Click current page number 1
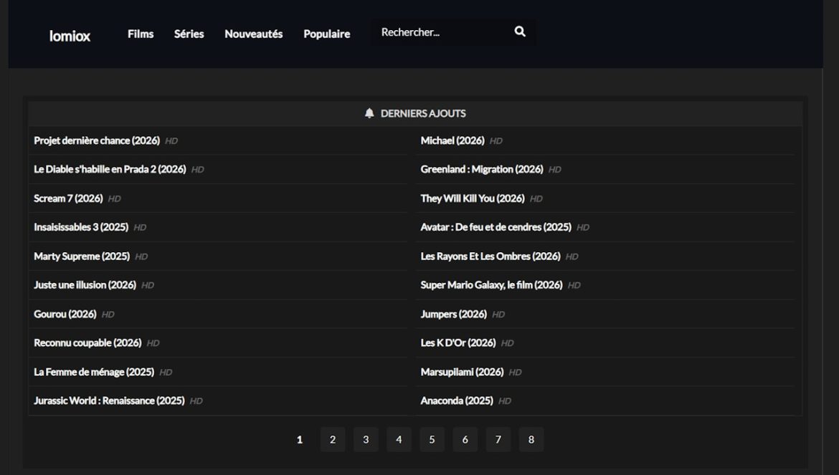The width and height of the screenshot is (839, 475). point(300,439)
